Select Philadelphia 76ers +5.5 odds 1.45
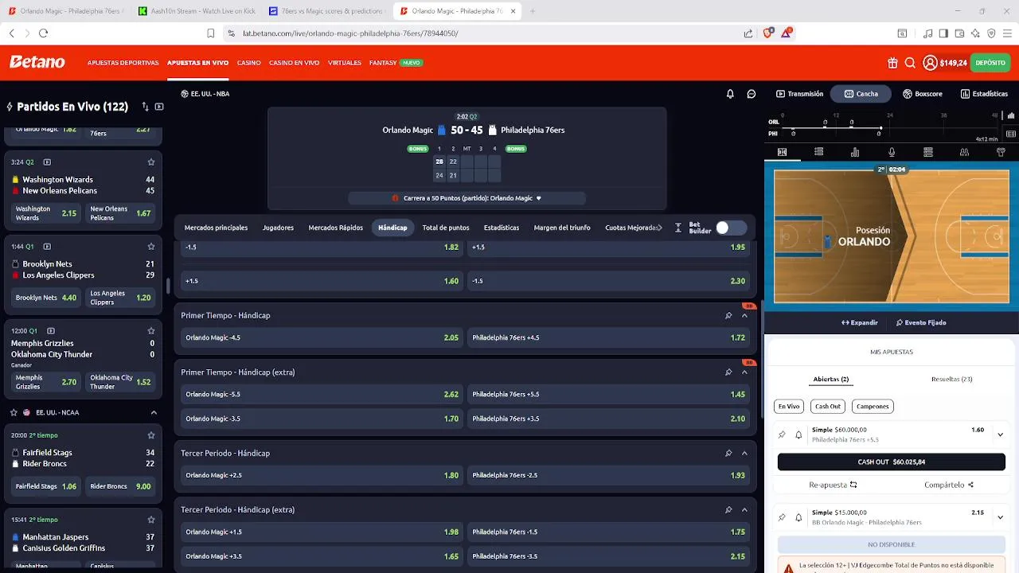The height and width of the screenshot is (573, 1019). (609, 394)
